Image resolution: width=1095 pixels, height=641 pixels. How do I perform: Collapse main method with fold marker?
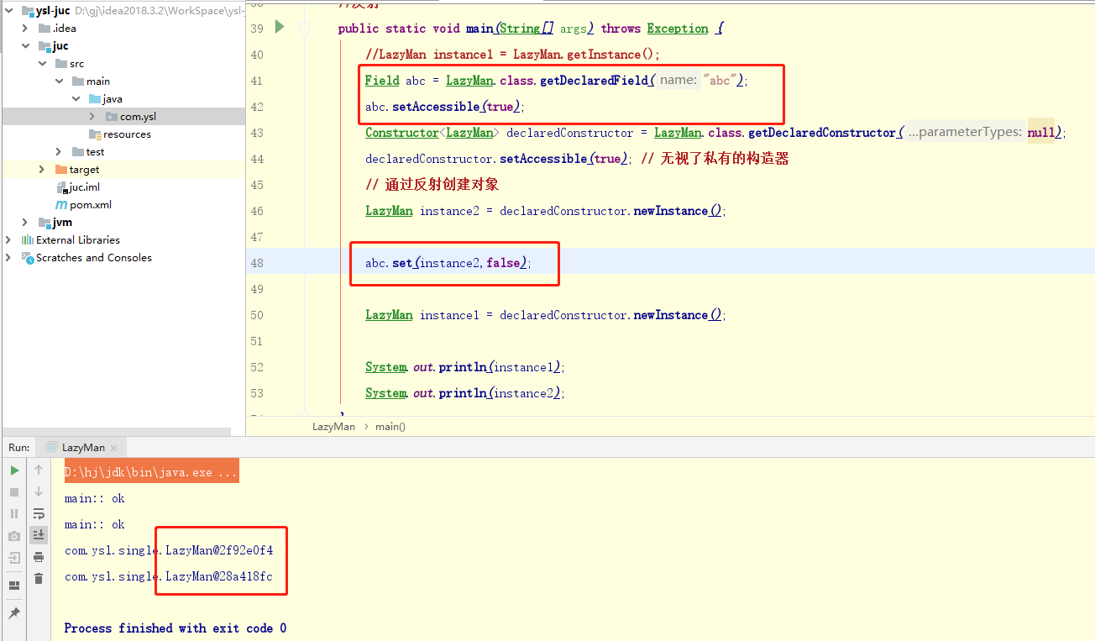[x=305, y=29]
